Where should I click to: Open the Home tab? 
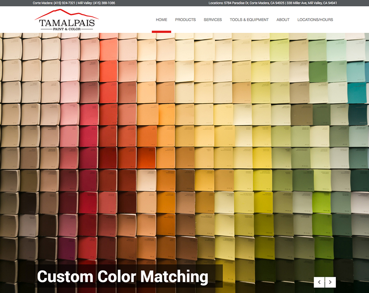pos(161,20)
